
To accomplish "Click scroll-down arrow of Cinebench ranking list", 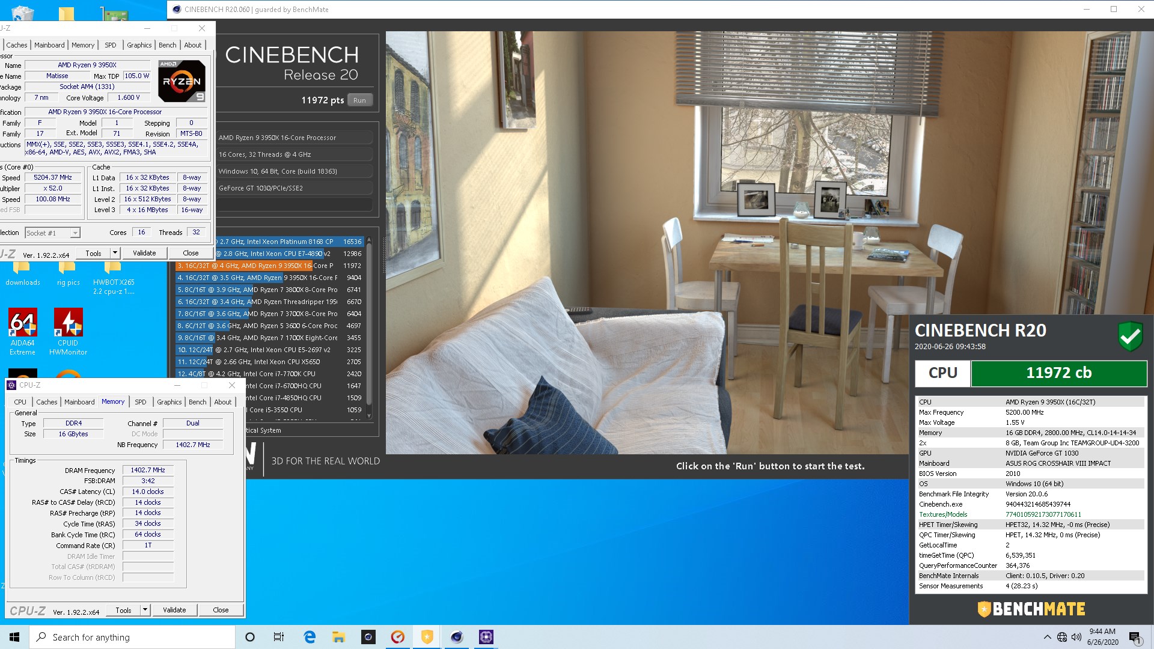I will point(369,415).
